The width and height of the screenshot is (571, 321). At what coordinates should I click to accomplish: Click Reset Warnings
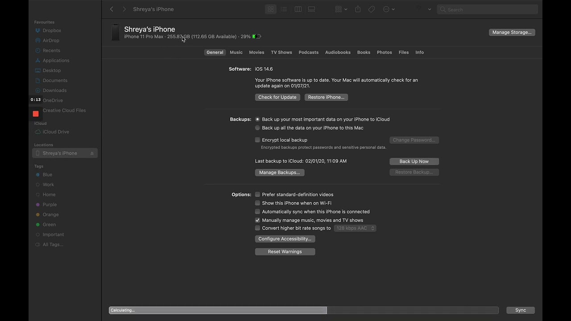coord(285,252)
